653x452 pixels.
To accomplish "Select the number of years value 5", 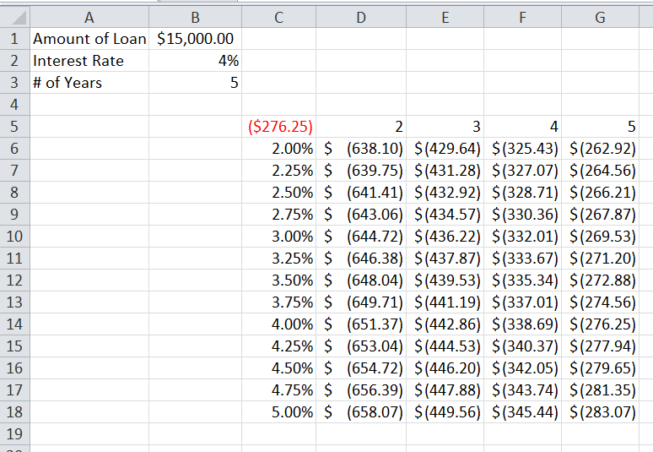I will (x=195, y=83).
